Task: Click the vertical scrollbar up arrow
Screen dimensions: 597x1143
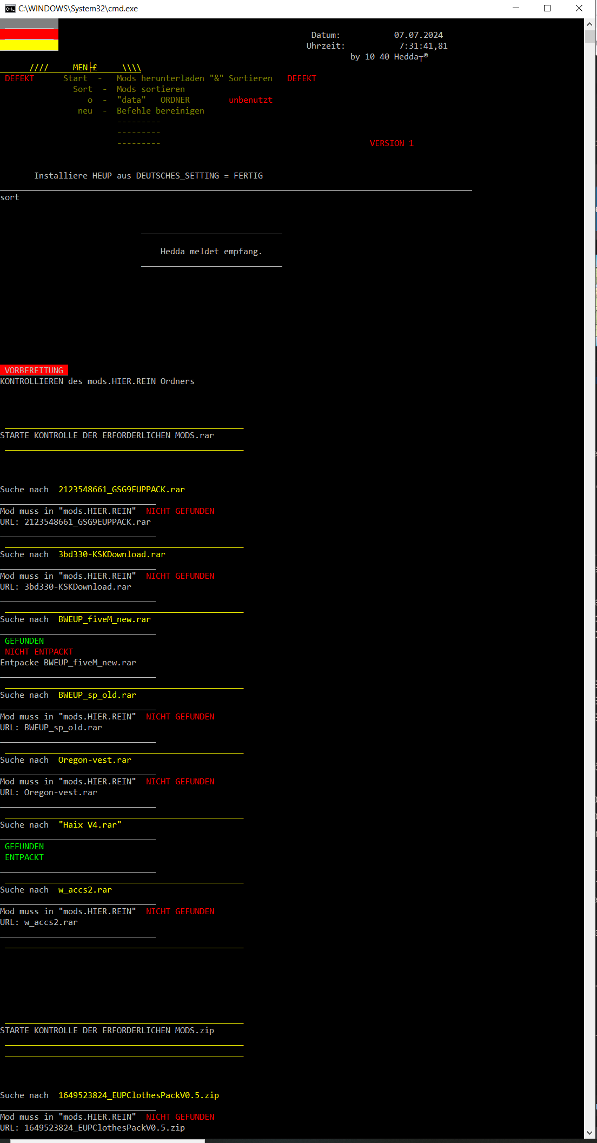Action: pyautogui.click(x=589, y=24)
